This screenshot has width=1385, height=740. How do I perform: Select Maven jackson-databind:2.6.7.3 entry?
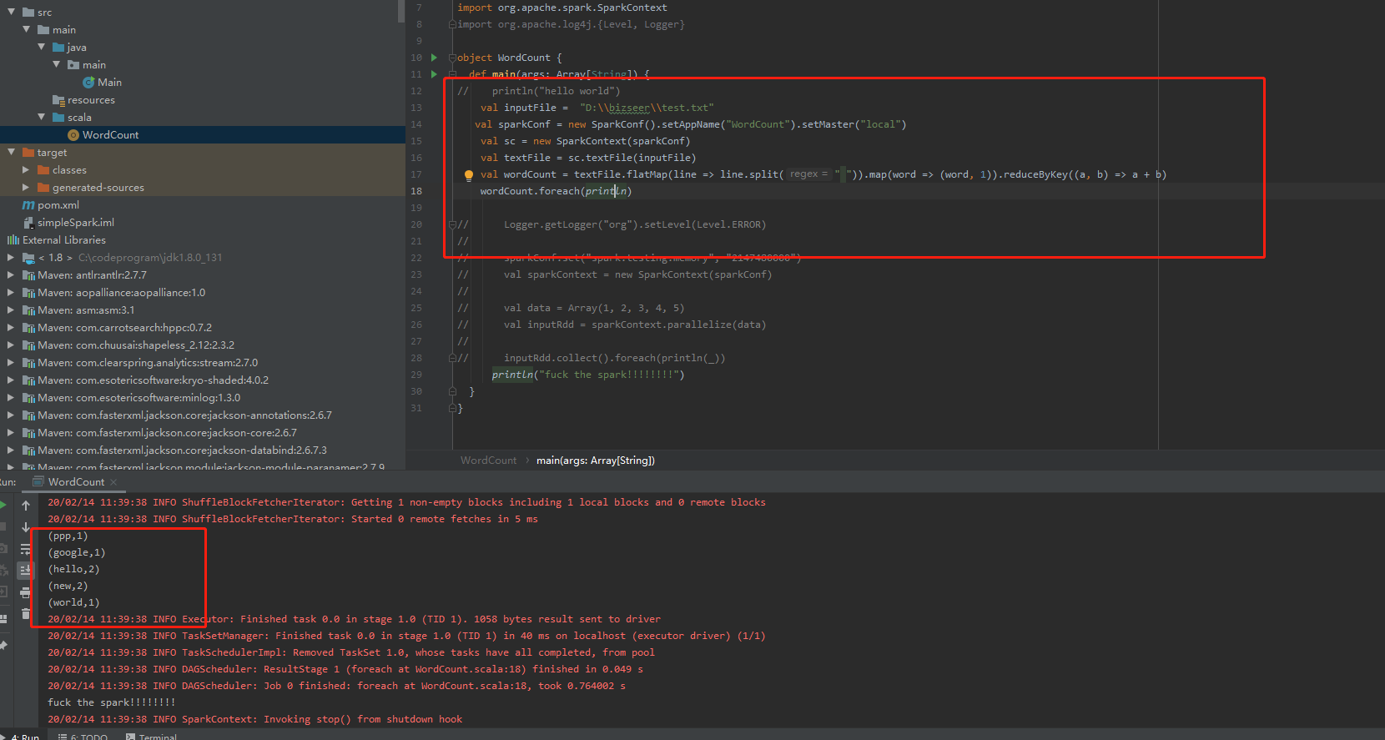coord(174,450)
